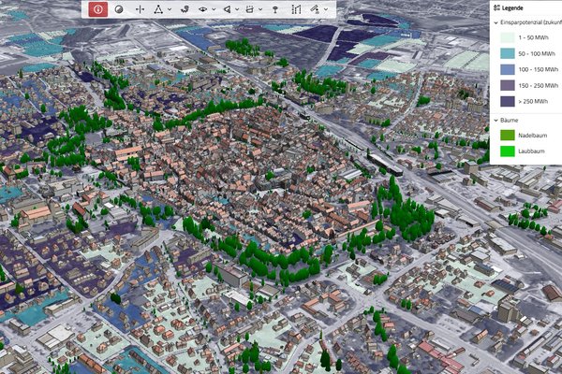Click the box-shaped clipping tool icon
This screenshot has height=374, width=562.
pyautogui.click(x=249, y=8)
